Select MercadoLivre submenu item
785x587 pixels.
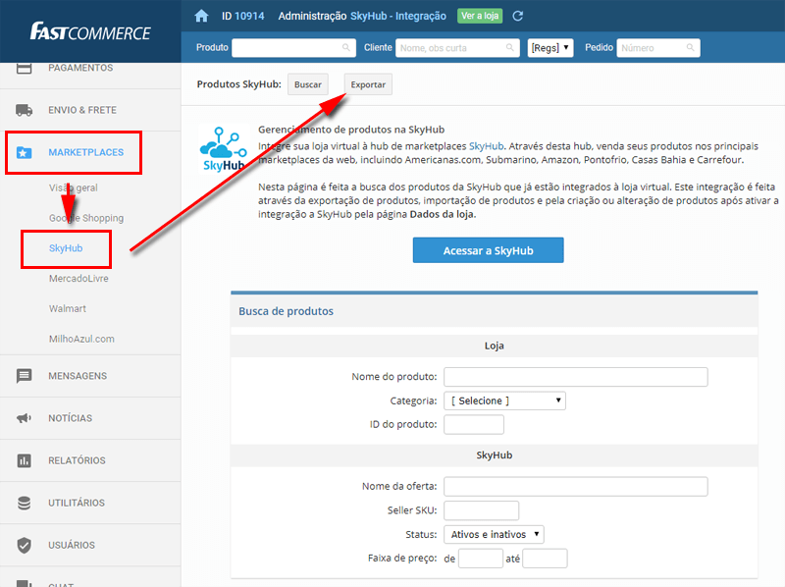(78, 279)
